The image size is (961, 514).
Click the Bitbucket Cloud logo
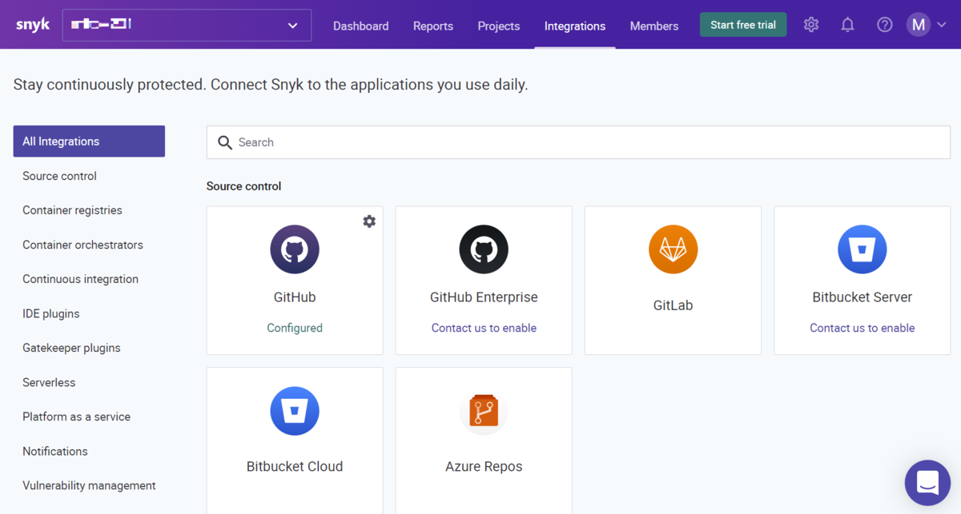[x=295, y=411]
